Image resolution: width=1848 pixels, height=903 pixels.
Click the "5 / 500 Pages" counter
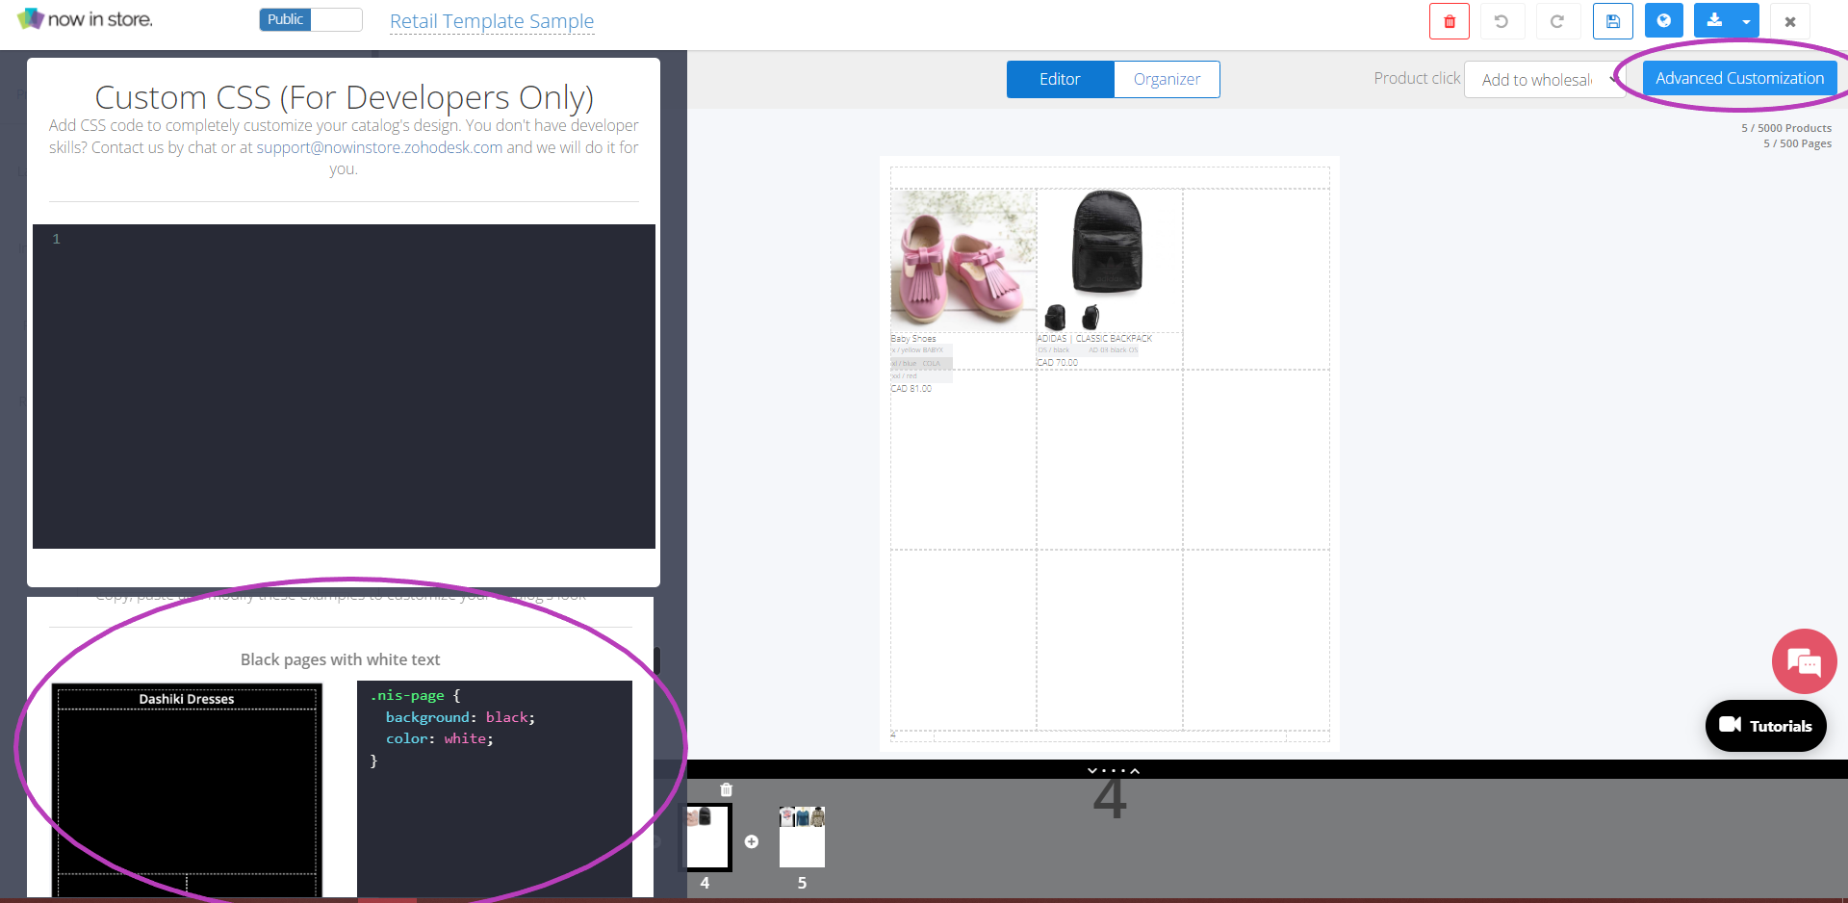click(x=1797, y=143)
